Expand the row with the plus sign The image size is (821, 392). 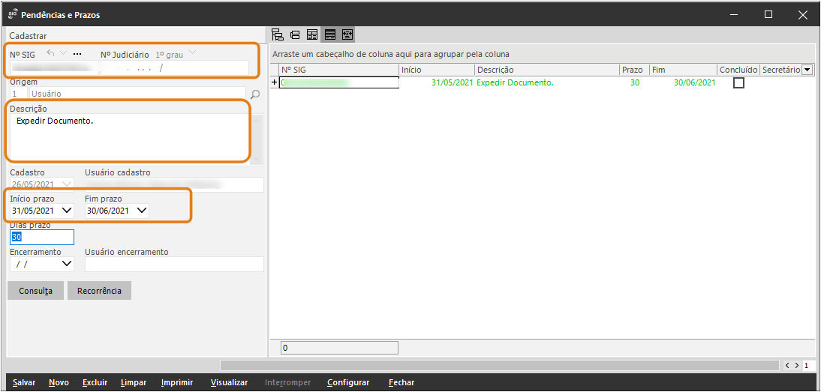pos(275,82)
